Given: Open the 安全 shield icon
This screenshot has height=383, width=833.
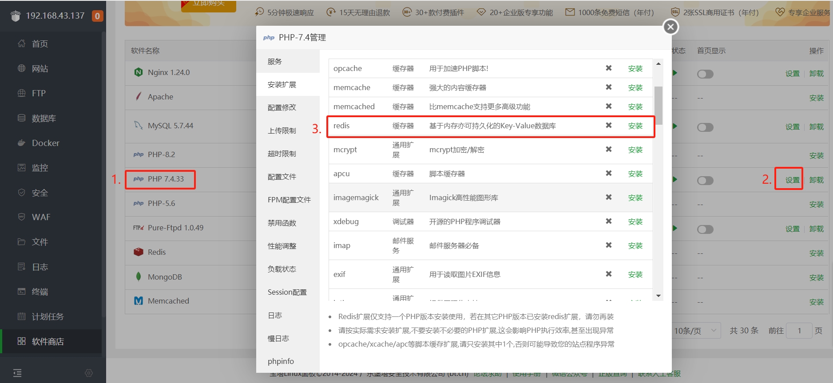Looking at the screenshot, I should [21, 193].
